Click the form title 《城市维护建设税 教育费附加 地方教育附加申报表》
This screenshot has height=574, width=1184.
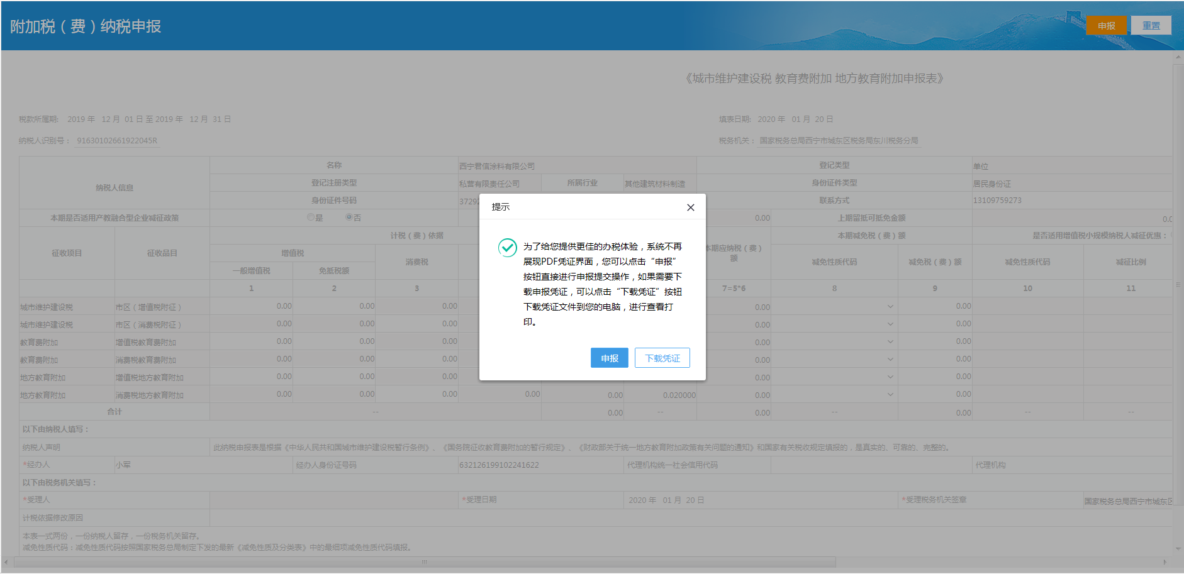pos(814,79)
